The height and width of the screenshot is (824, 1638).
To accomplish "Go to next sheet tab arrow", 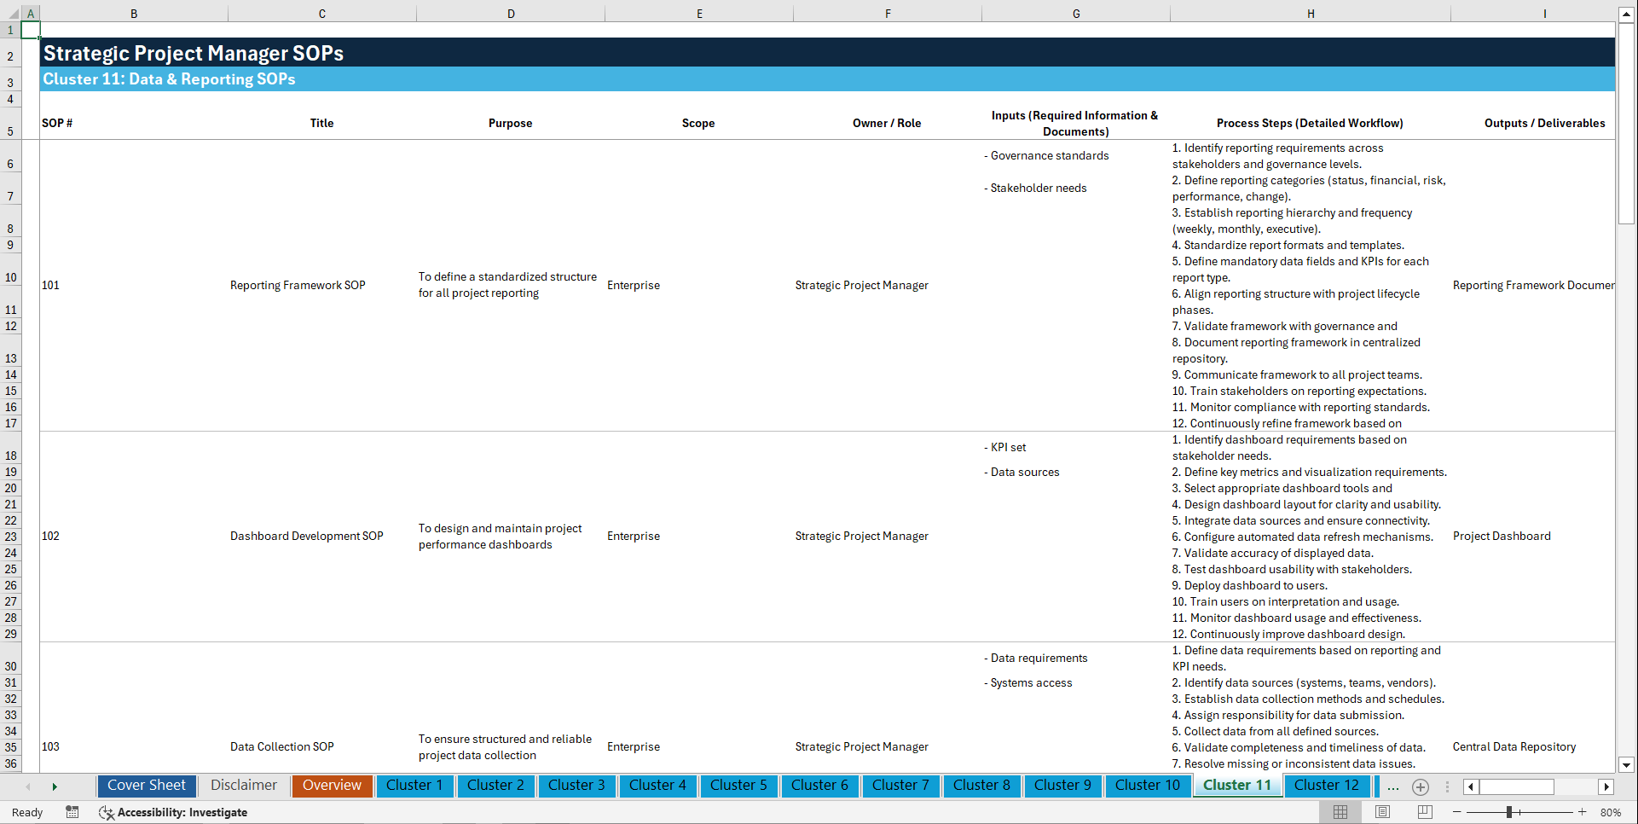I will coord(55,787).
